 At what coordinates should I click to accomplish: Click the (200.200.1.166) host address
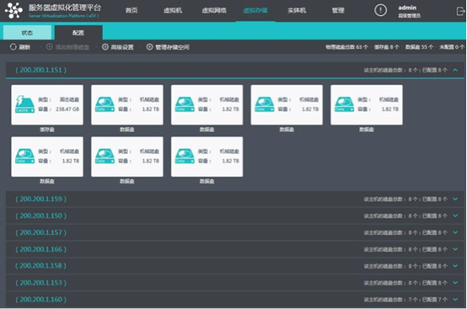pos(40,249)
